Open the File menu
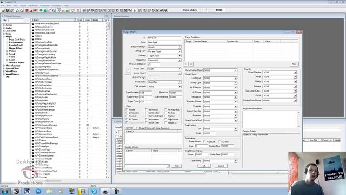 [x=3, y=6]
